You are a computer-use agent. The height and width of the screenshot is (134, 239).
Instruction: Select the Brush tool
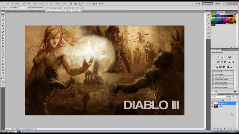coord(3,35)
